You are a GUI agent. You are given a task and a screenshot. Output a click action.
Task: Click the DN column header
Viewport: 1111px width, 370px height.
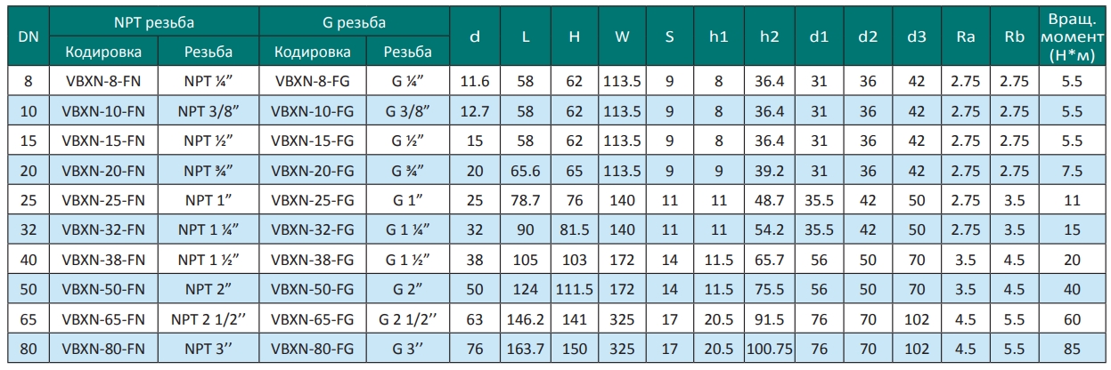[28, 36]
